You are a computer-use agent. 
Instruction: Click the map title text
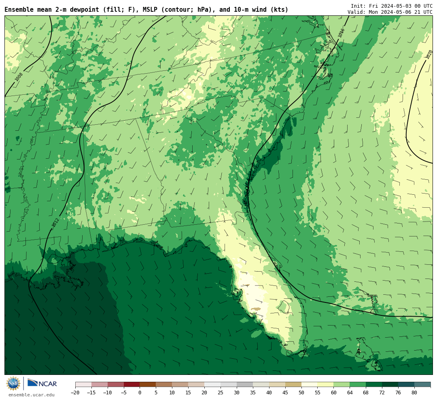146,10
